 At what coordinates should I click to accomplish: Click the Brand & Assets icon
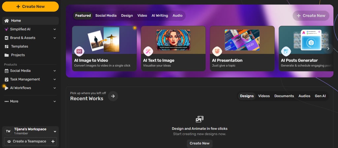pyautogui.click(x=7, y=38)
